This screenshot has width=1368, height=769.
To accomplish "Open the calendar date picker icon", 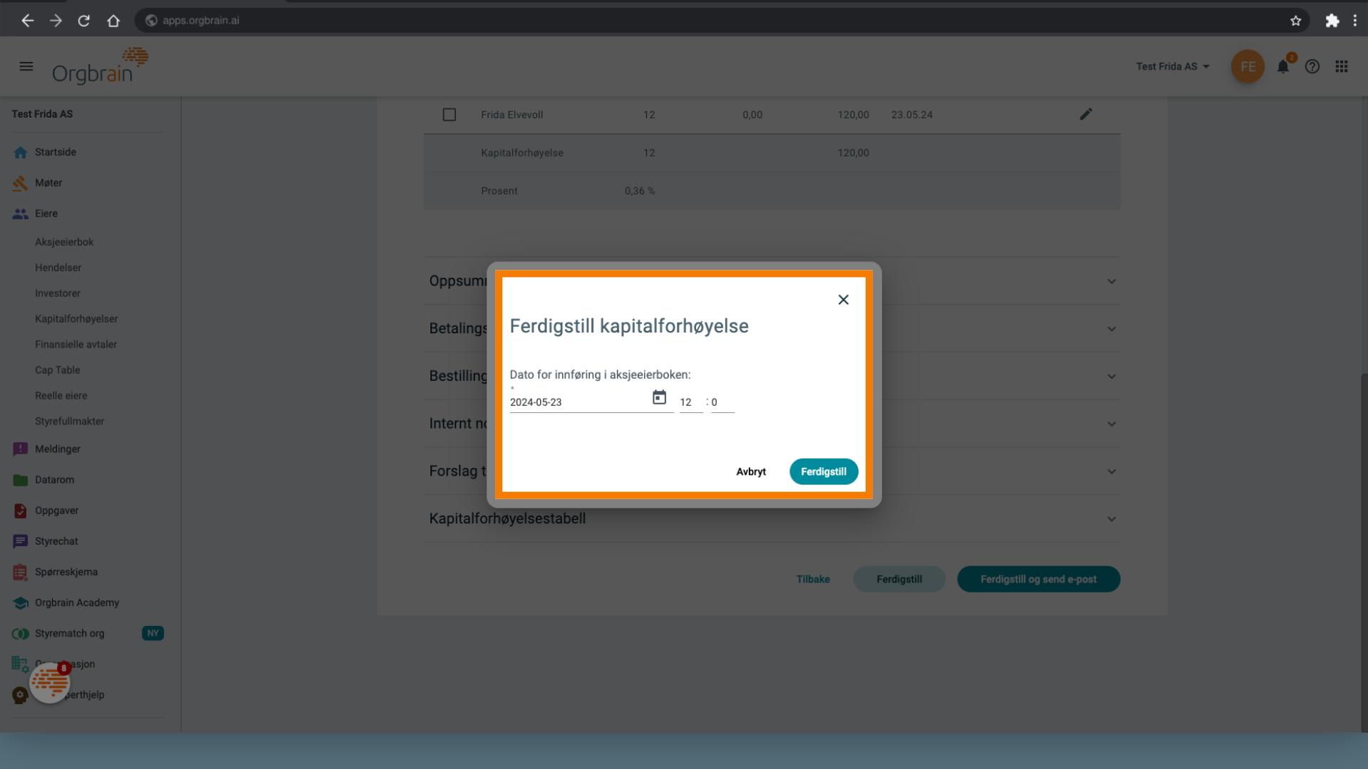I will 660,397.
